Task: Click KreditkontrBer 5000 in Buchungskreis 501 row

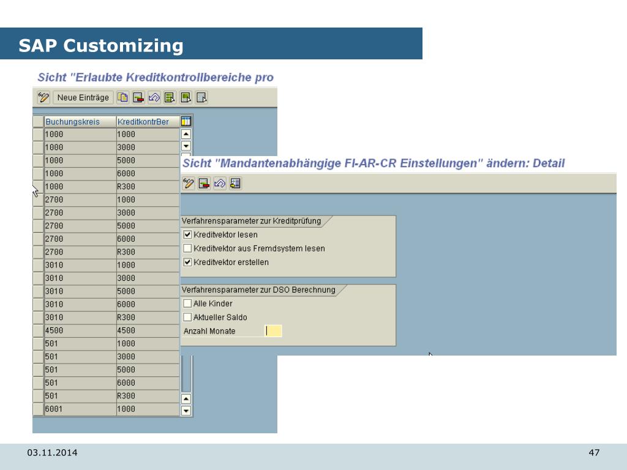Action: click(148, 370)
